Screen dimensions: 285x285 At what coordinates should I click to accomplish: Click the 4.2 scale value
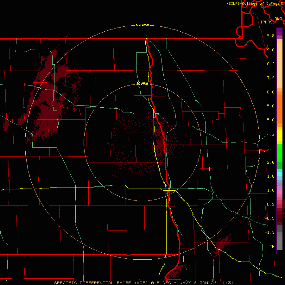tap(271, 134)
